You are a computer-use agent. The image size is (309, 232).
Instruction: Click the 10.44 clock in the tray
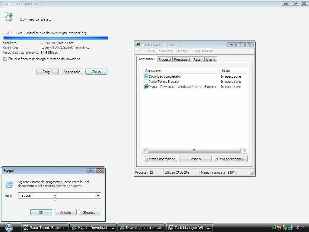click(x=300, y=228)
